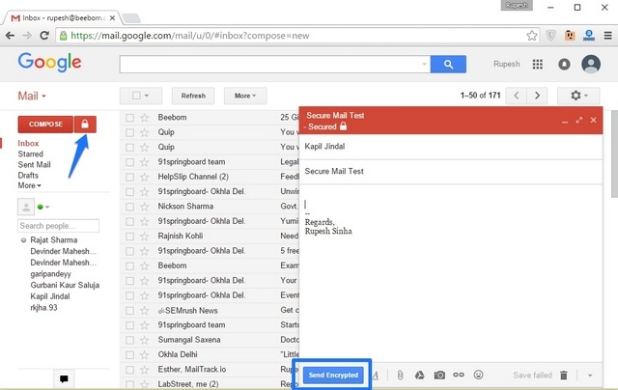618x390 pixels.
Task: Select the Inbox browser tab
Action: pyautogui.click(x=63, y=17)
